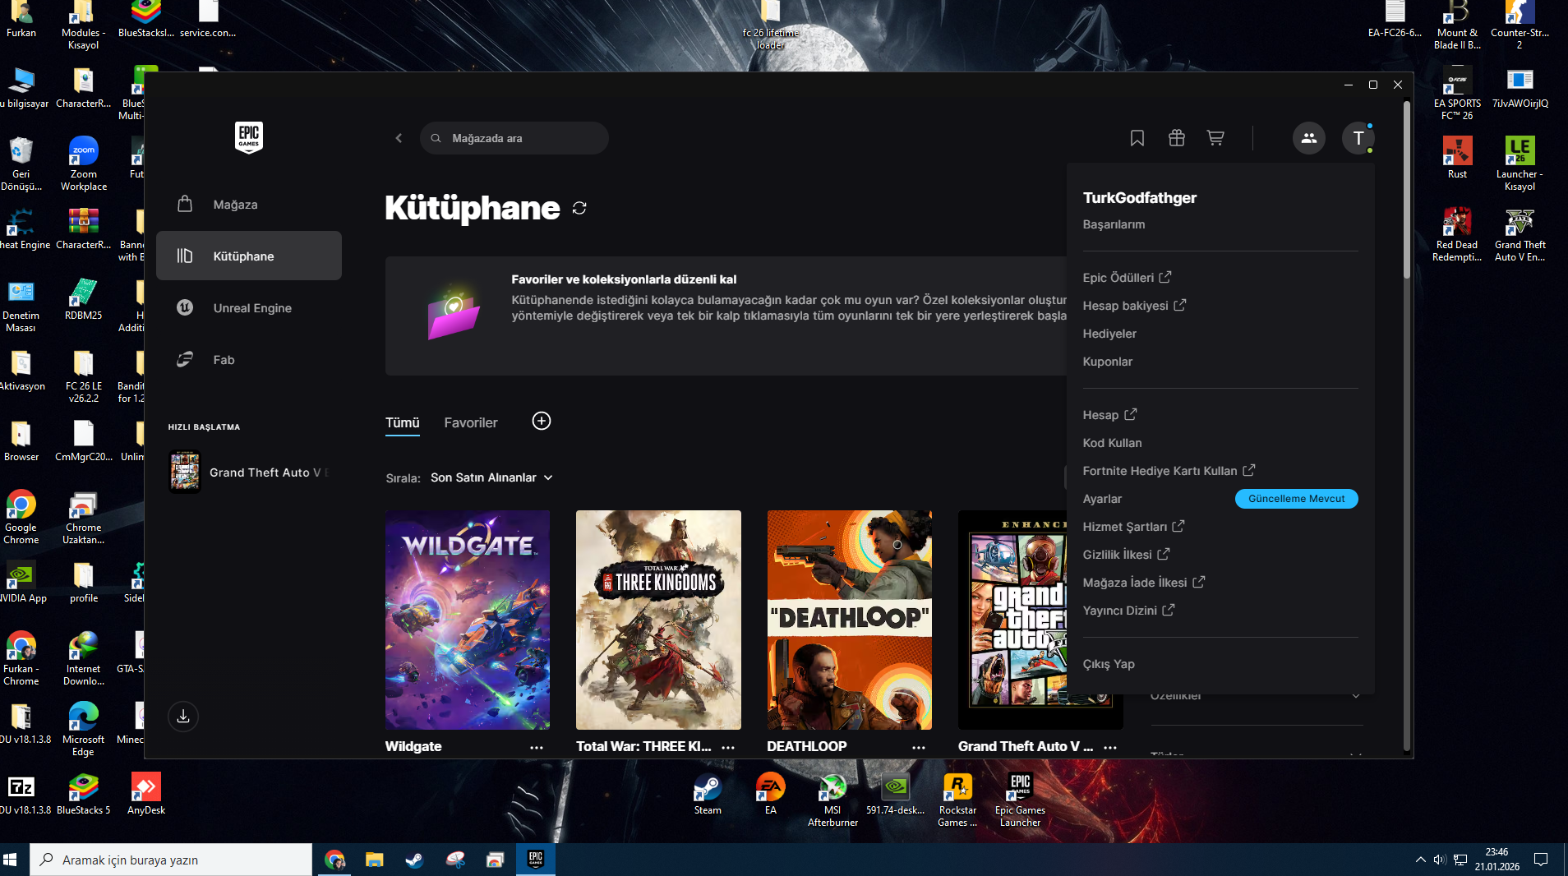Click the Total War: THREE KINGDOMS cover
Viewport: 1568px width, 876px height.
658,620
